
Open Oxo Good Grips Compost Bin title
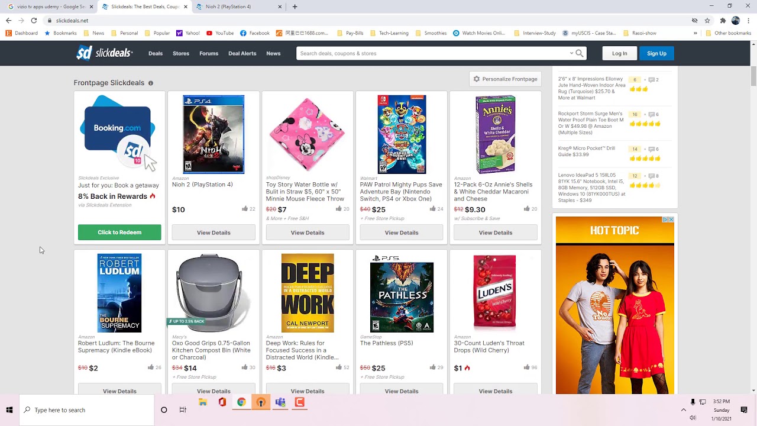[x=211, y=350]
